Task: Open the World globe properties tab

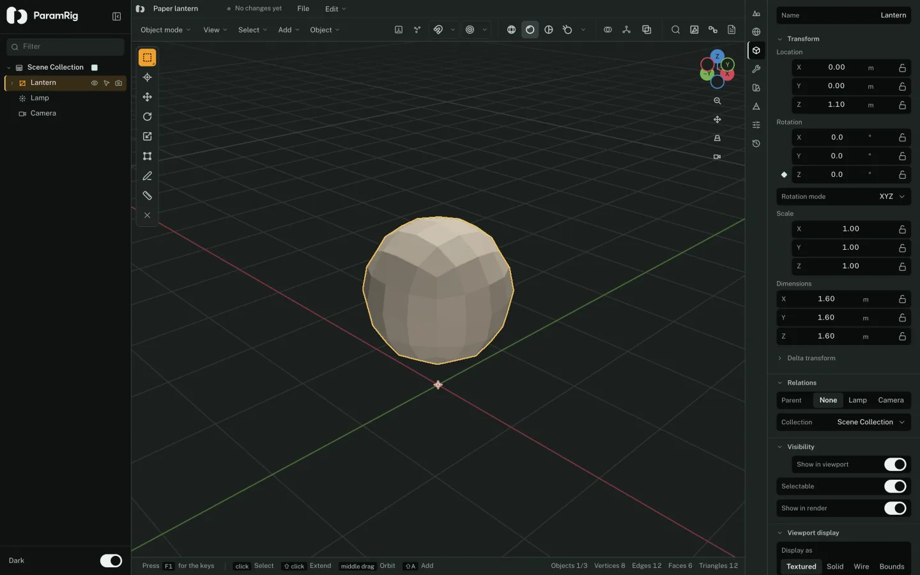Action: (756, 32)
